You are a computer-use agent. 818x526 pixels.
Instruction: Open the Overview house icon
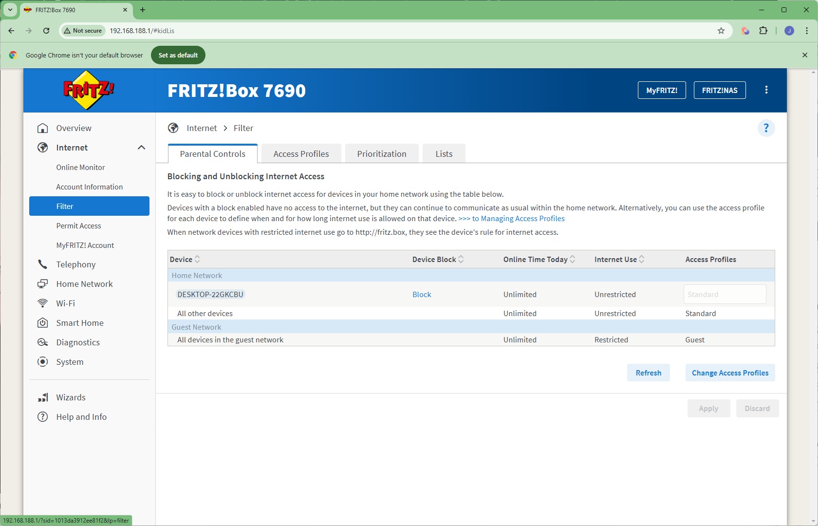tap(43, 128)
